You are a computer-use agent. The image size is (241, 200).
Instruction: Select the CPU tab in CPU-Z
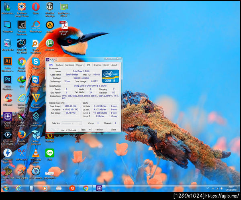(51, 65)
